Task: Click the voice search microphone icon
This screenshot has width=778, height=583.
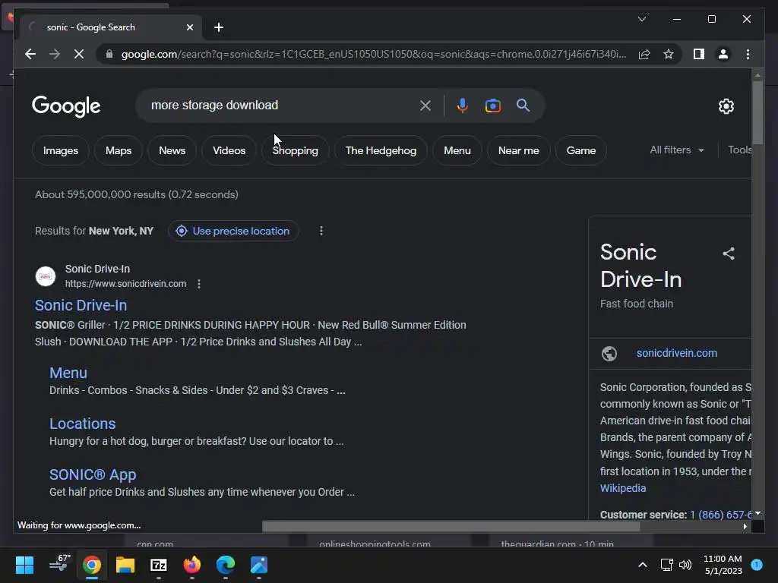Action: coord(462,105)
